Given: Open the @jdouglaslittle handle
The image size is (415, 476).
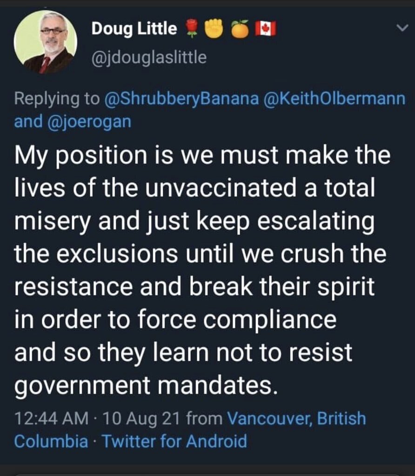Looking at the screenshot, I should coord(149,58).
